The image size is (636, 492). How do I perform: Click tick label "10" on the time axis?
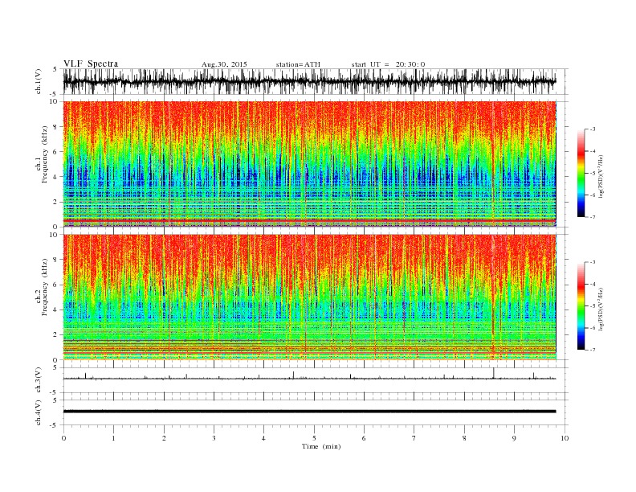[x=565, y=438]
